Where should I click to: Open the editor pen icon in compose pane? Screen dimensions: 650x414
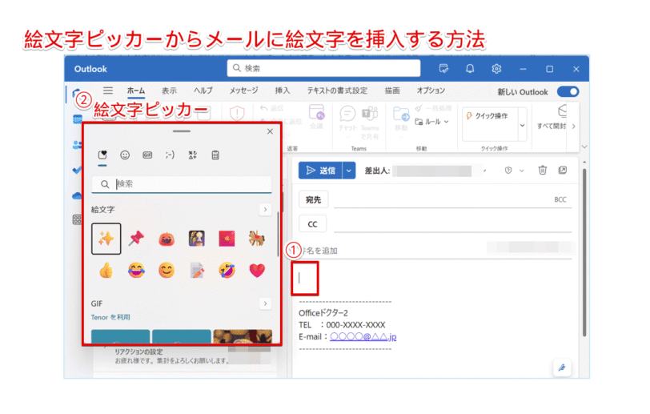click(x=562, y=368)
